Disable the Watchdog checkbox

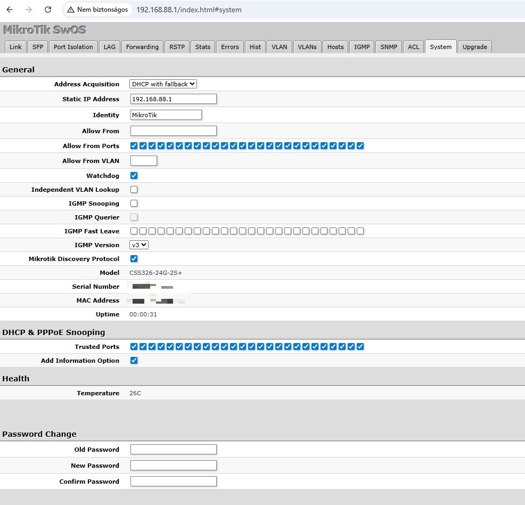134,175
